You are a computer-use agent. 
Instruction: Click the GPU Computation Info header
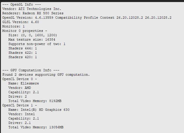click(x=31, y=70)
